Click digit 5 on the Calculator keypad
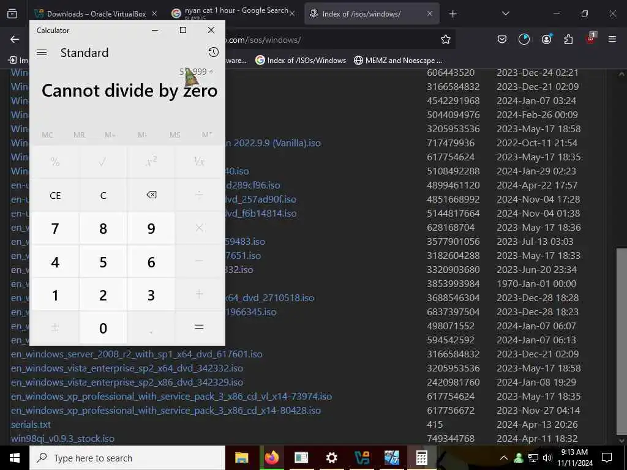Image resolution: width=627 pixels, height=470 pixels. point(103,262)
